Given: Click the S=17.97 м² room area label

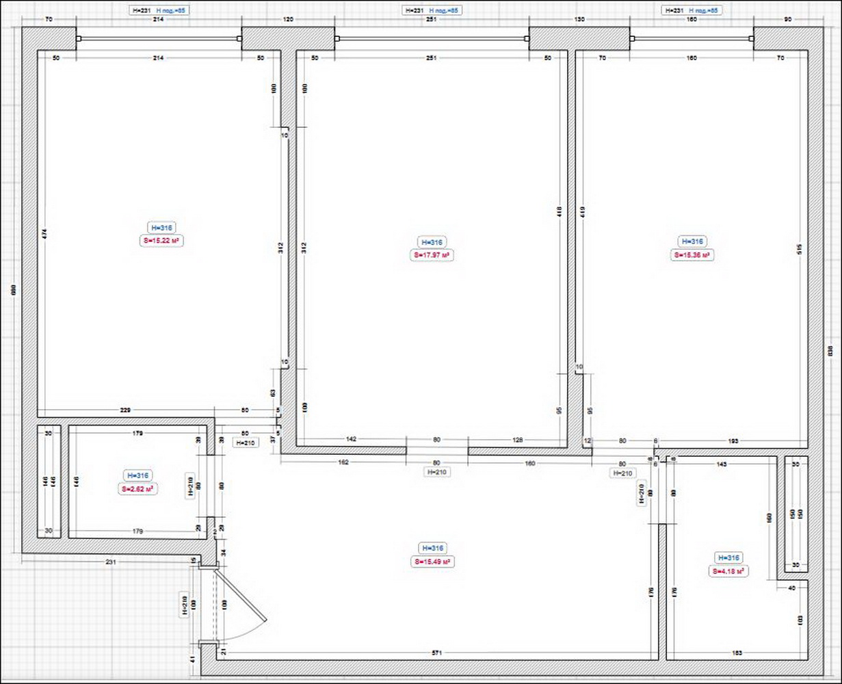Looking at the screenshot, I should point(432,254).
